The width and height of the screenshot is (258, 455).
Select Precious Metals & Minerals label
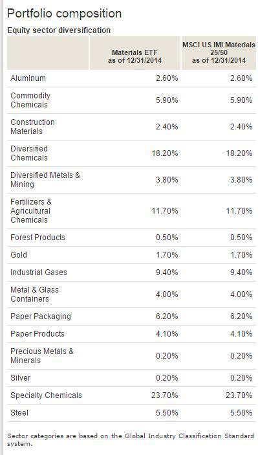click(x=42, y=356)
